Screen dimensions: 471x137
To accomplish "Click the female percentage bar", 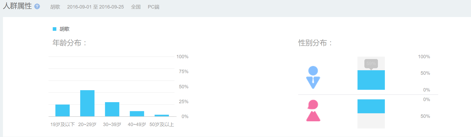I will tap(371, 106).
